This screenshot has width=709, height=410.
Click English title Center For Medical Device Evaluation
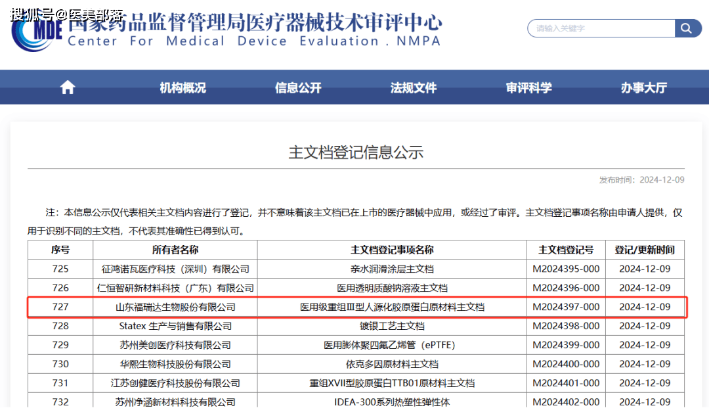click(x=223, y=41)
